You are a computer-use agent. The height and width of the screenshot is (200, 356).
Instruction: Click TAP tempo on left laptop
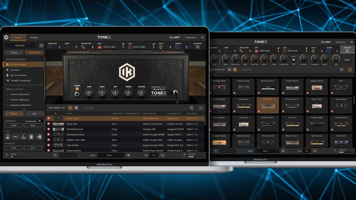click(162, 155)
